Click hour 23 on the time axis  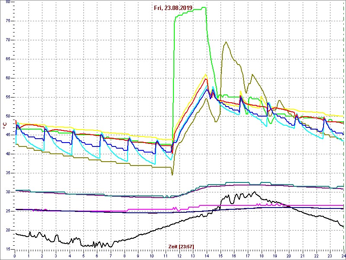tap(330, 255)
